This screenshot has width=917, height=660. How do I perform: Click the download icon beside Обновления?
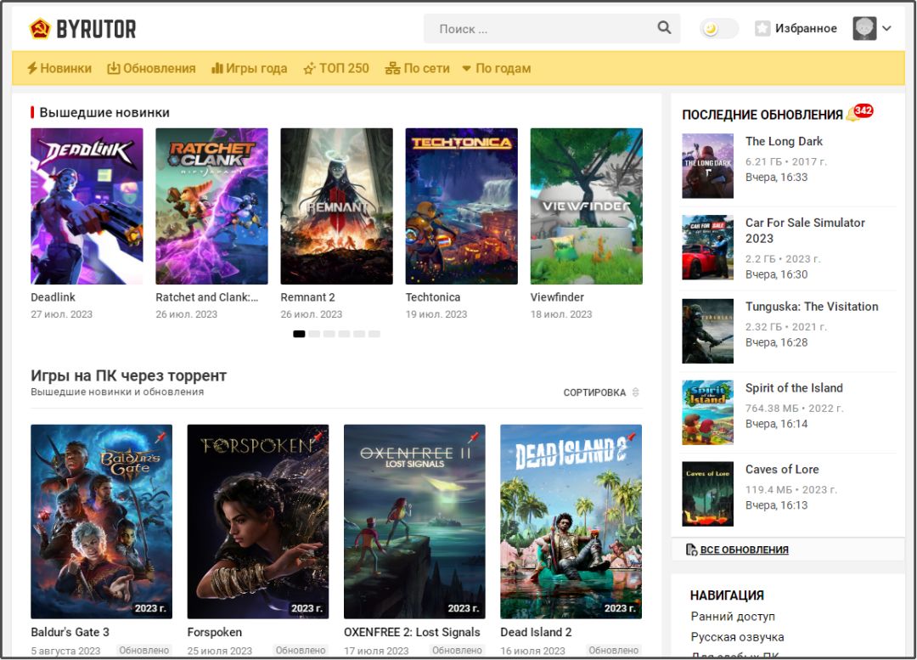click(x=113, y=69)
